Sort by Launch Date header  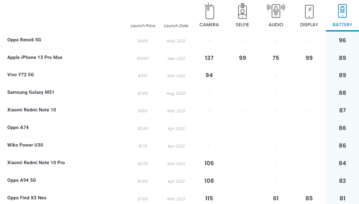click(x=176, y=26)
